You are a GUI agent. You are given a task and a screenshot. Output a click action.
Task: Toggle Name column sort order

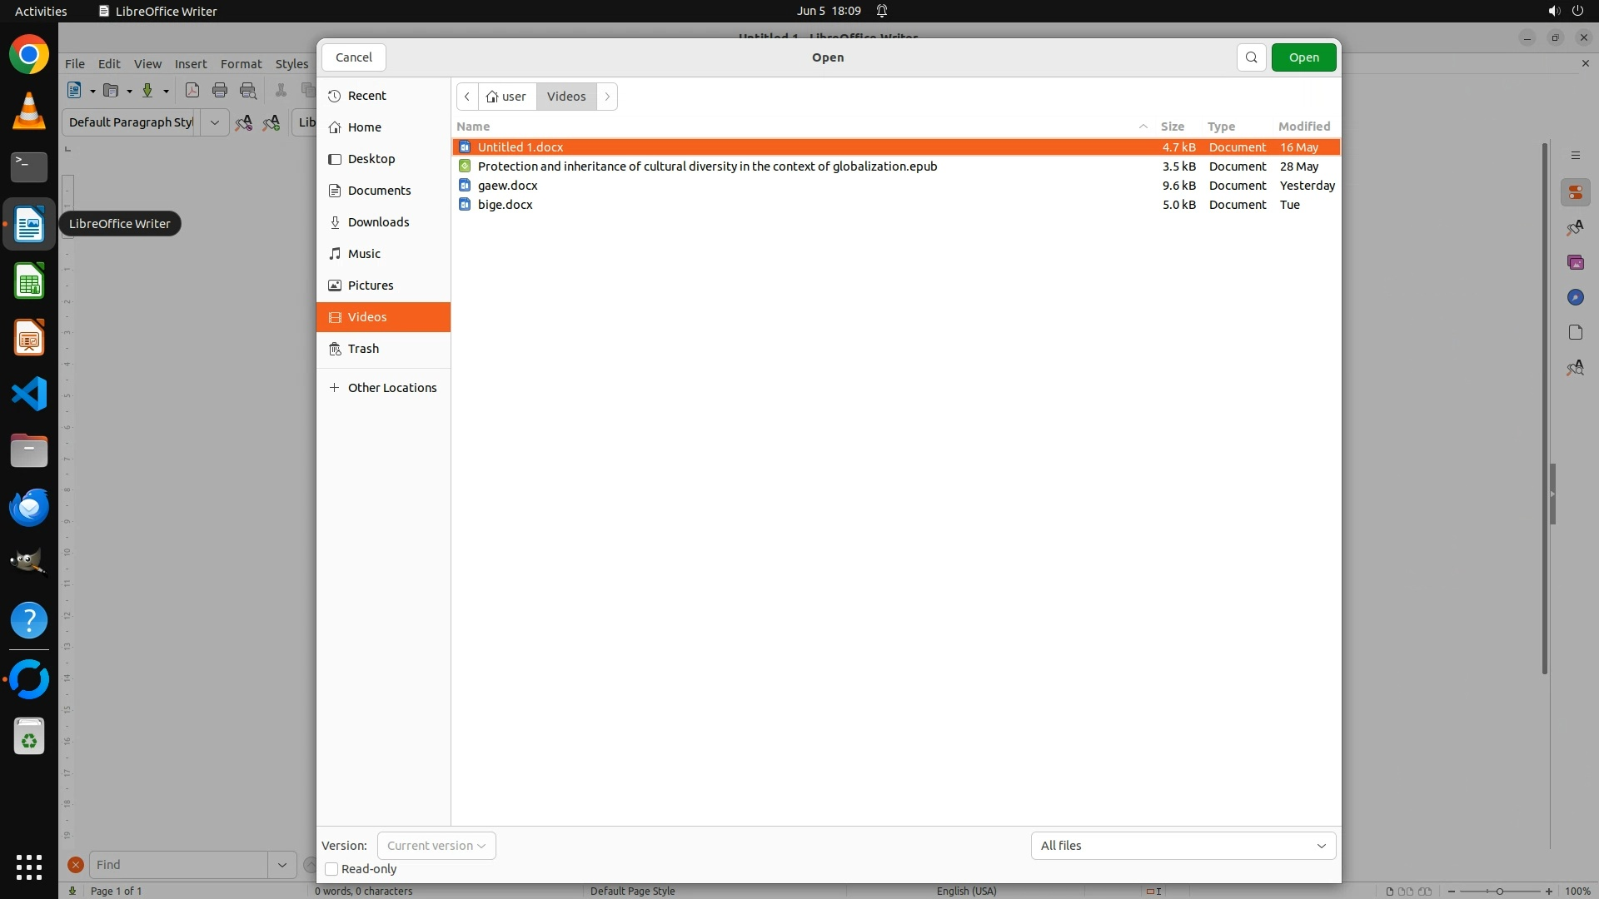click(x=473, y=127)
